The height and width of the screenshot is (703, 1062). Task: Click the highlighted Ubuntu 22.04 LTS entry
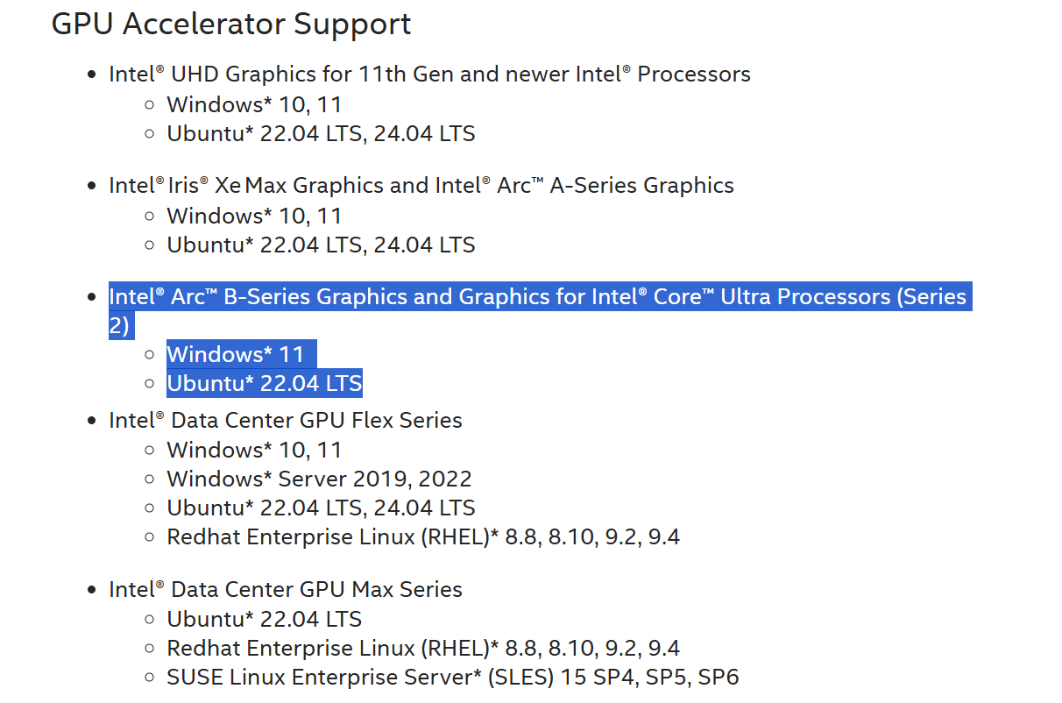[264, 383]
